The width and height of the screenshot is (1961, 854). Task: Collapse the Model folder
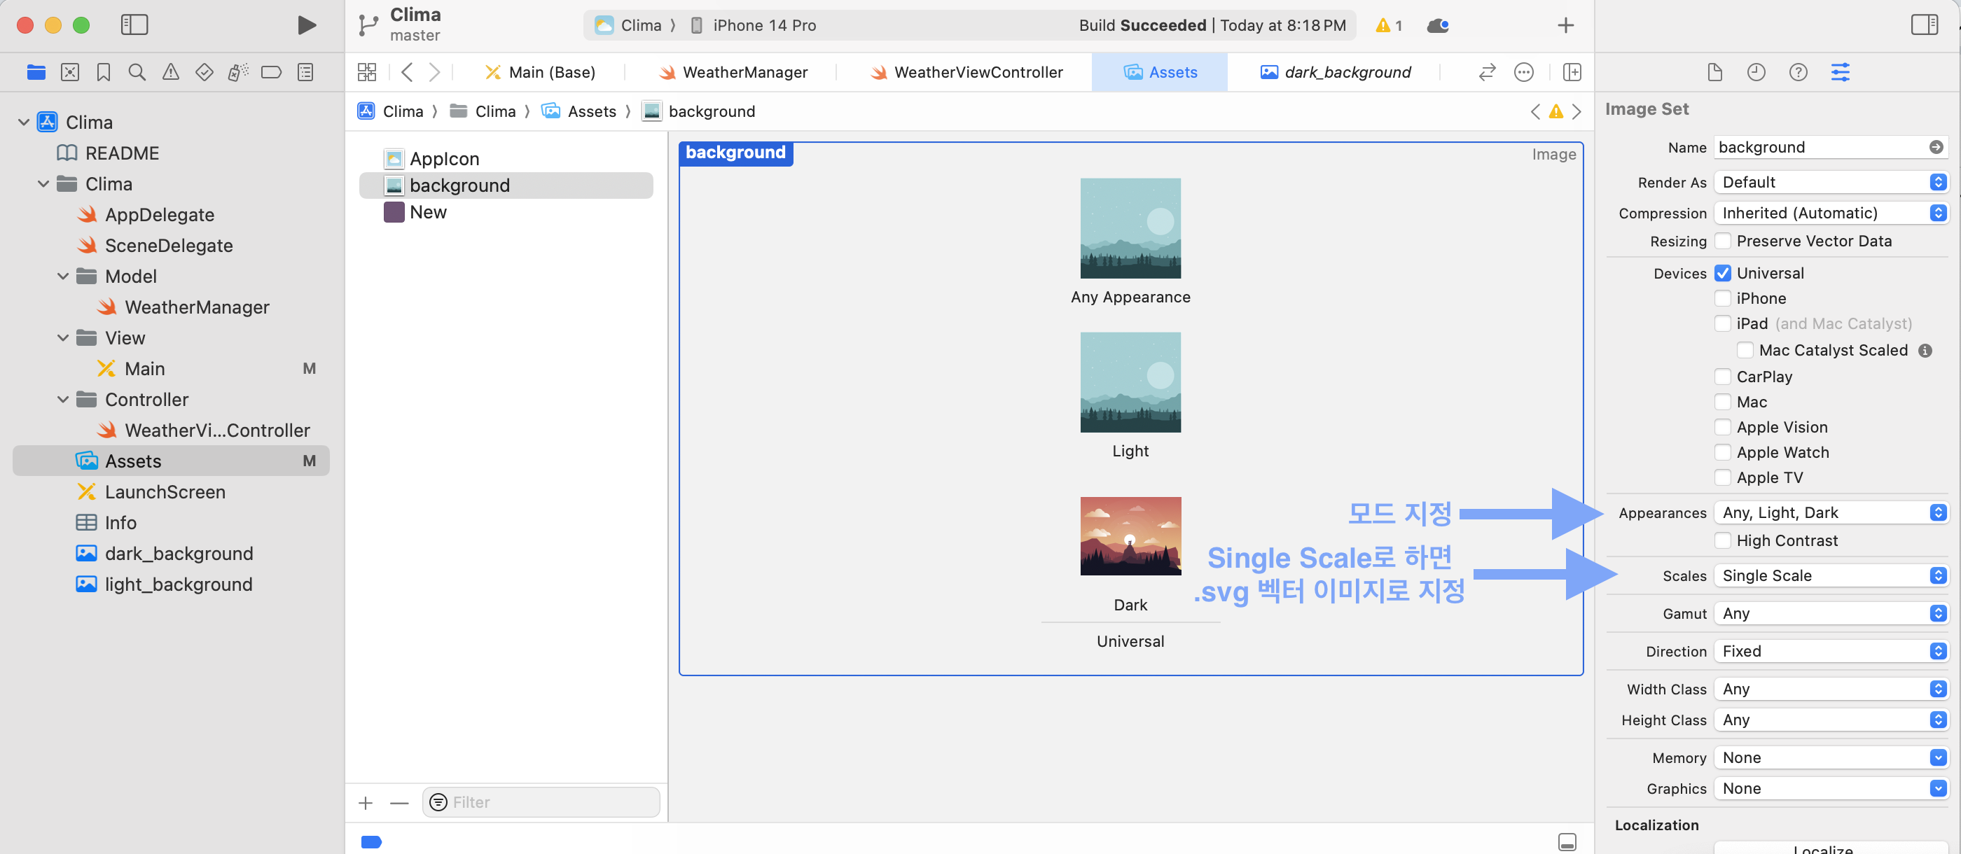[x=63, y=276]
